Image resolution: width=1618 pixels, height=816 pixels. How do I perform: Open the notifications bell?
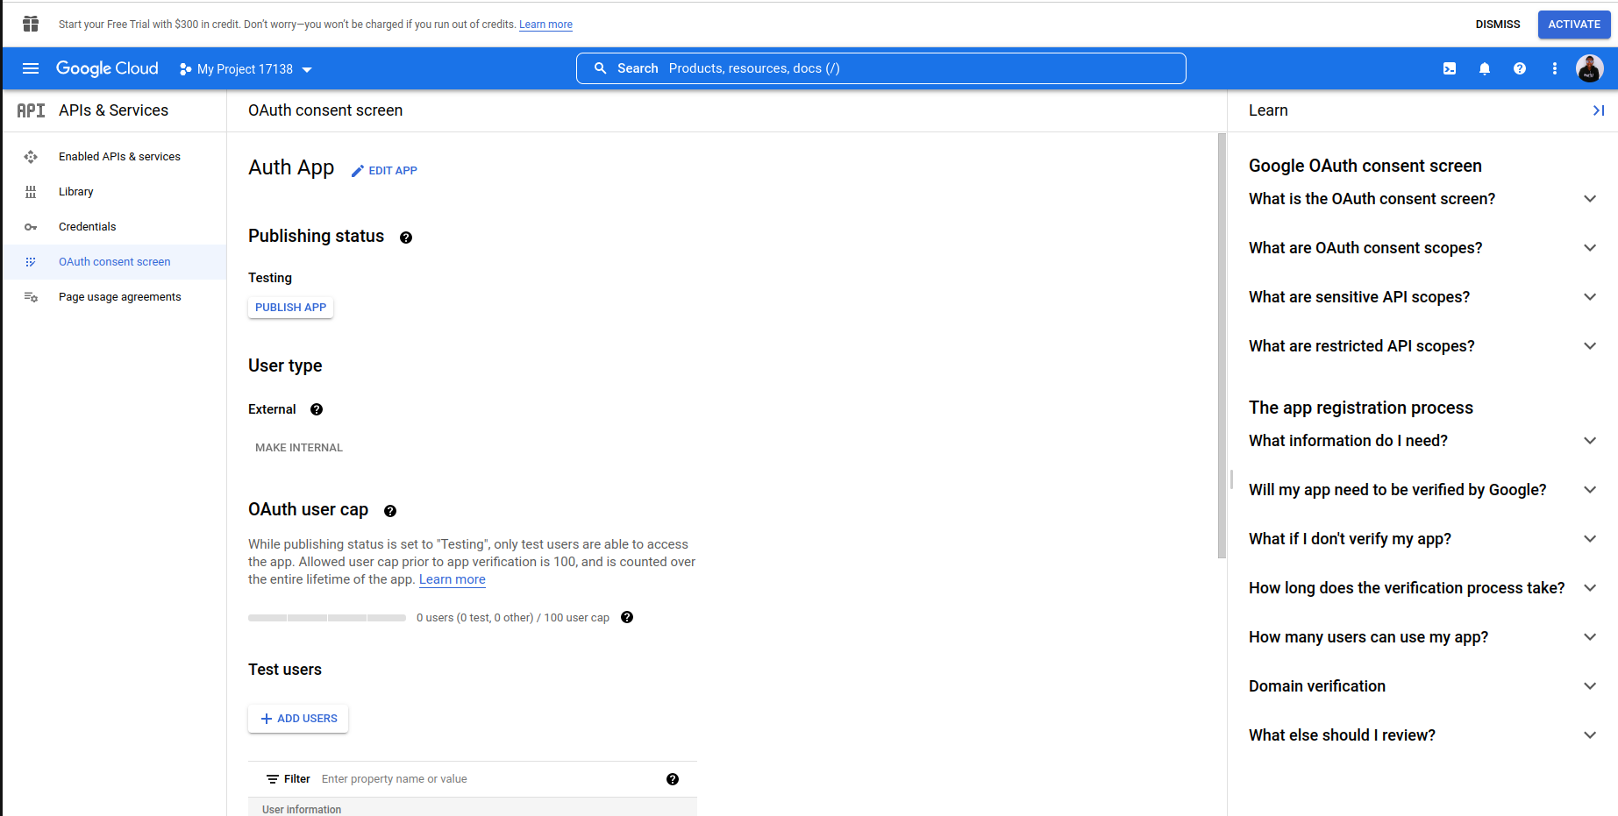(x=1485, y=68)
